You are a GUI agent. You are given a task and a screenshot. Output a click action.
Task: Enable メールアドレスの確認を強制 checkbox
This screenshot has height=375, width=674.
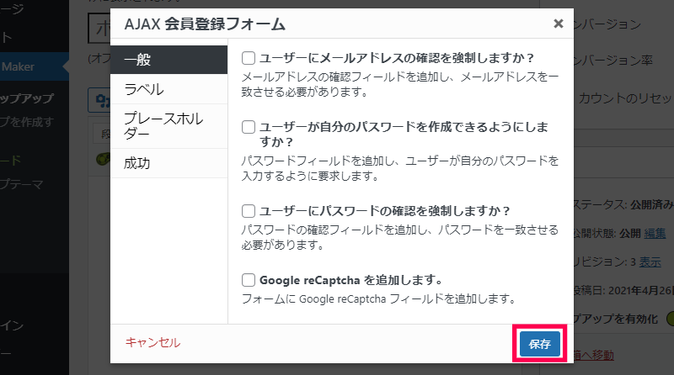pos(248,58)
